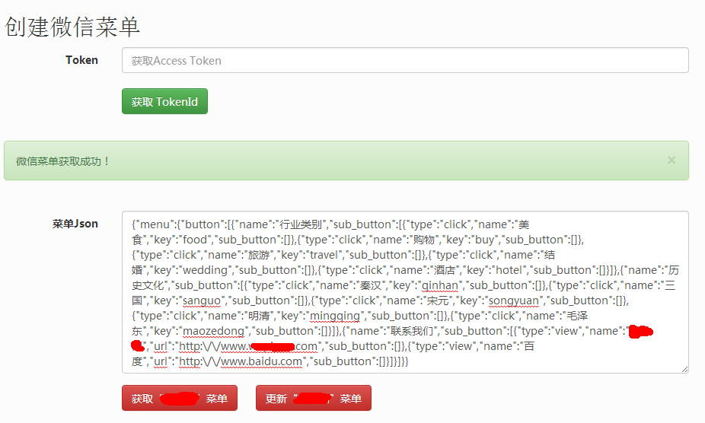Click the textarea resize handle corner
The image size is (705, 423).
tap(684, 369)
